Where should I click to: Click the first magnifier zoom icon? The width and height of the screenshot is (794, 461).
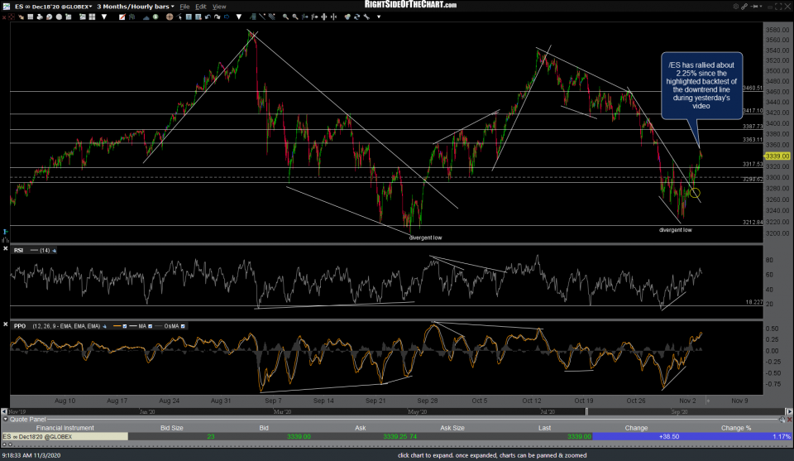[285, 17]
